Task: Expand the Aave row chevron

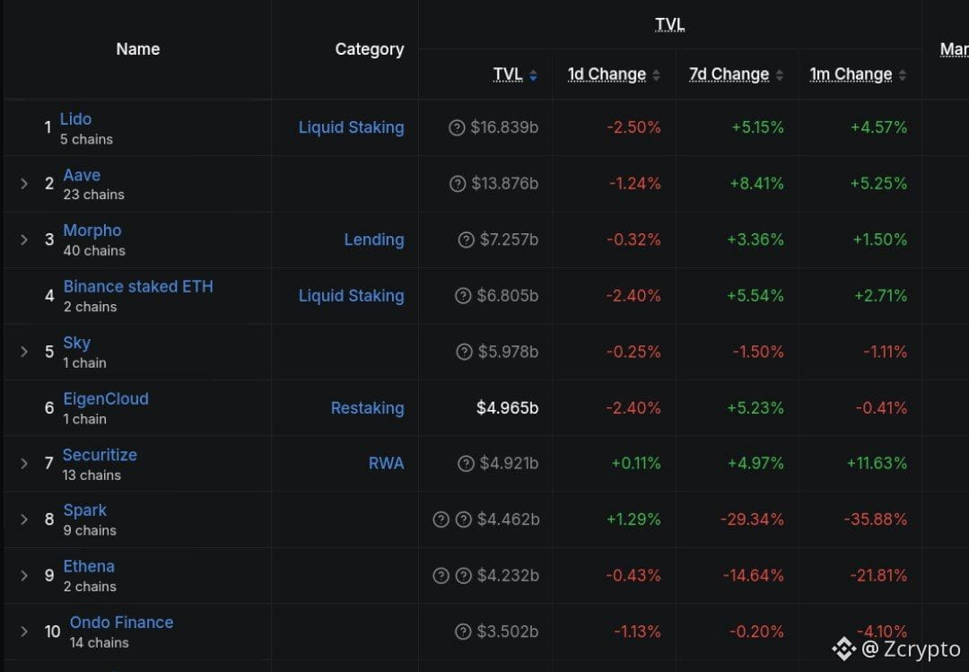Action: (x=24, y=184)
